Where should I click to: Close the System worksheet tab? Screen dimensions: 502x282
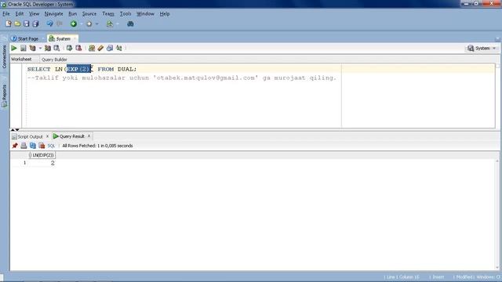pos(75,38)
